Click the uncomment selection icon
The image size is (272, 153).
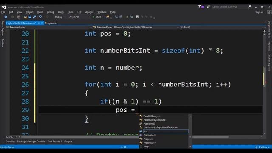pos(131,17)
